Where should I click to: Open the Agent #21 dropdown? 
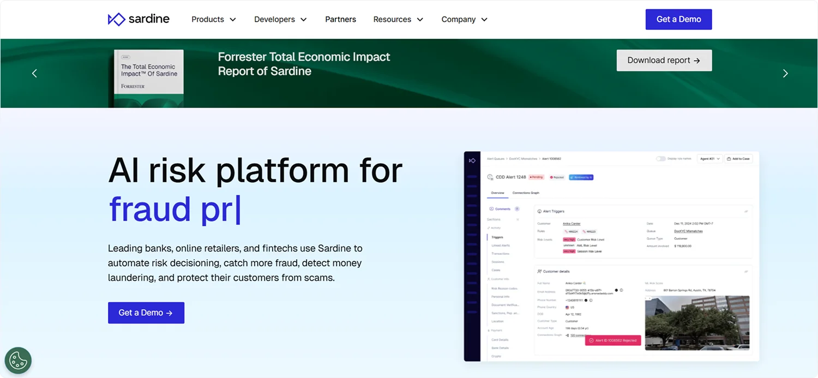pos(709,159)
